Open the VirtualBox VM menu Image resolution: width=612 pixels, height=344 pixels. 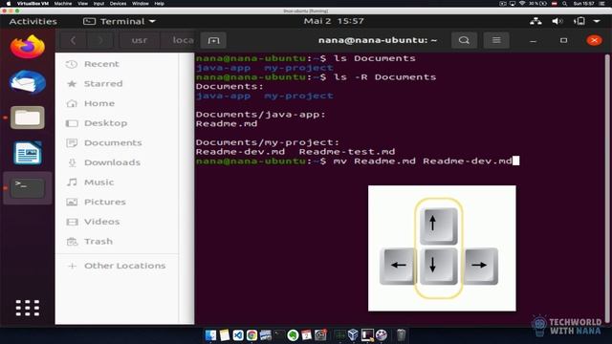(33, 4)
